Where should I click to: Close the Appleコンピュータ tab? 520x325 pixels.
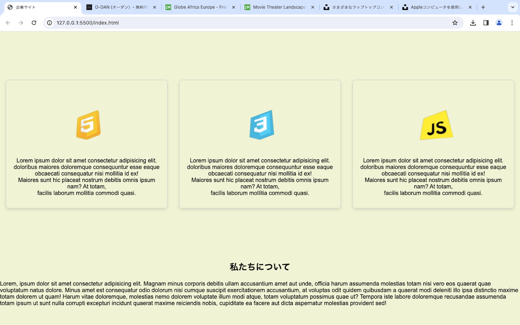pyautogui.click(x=470, y=7)
